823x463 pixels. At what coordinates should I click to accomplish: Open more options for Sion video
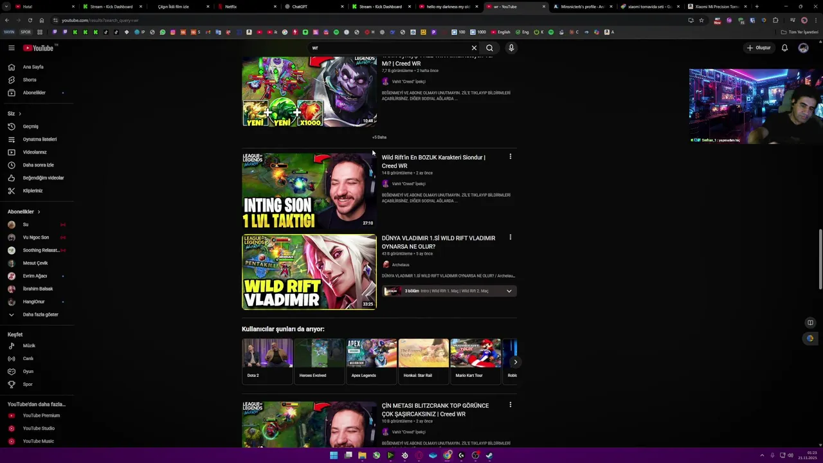[x=511, y=156]
